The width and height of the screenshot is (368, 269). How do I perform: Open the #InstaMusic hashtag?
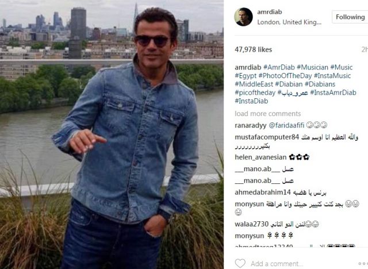[x=332, y=76]
